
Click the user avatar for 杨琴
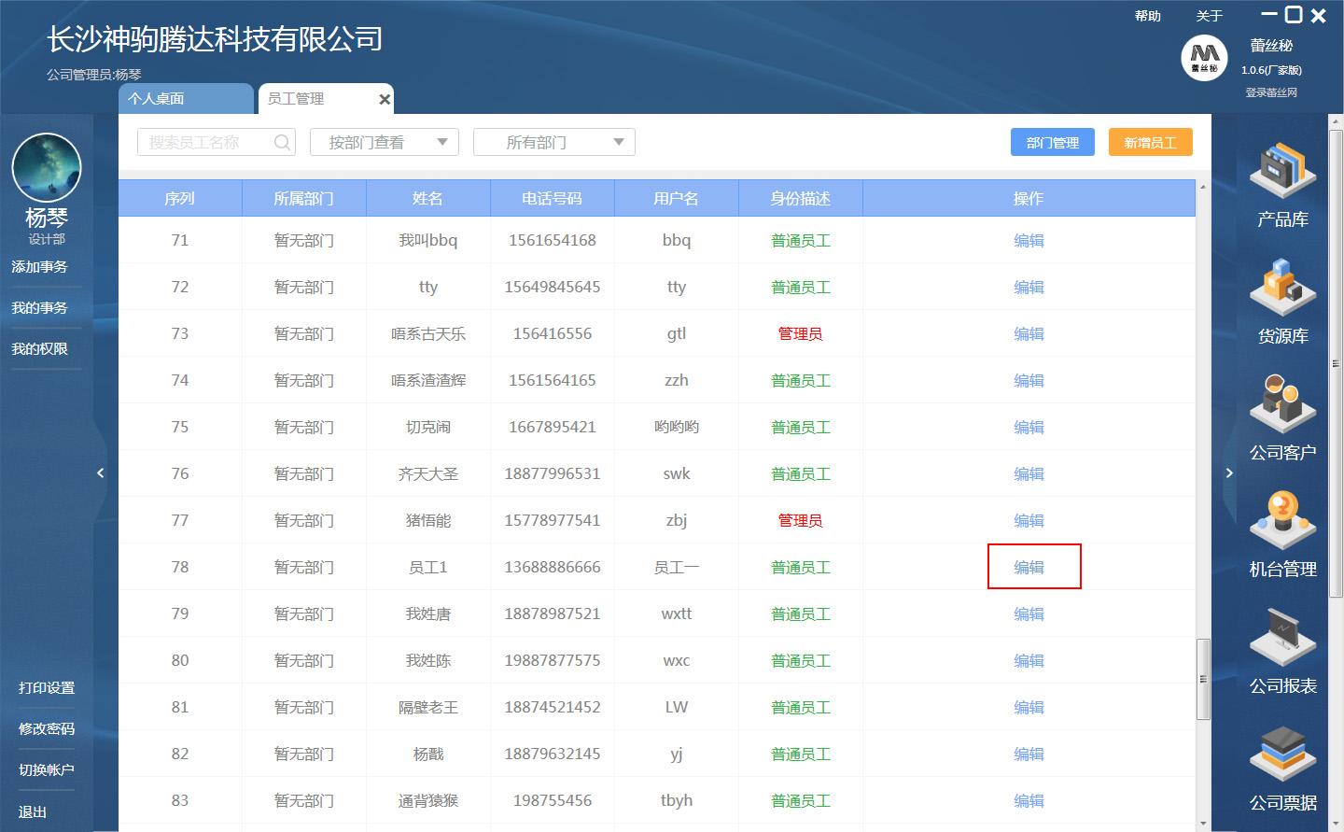pos(47,168)
